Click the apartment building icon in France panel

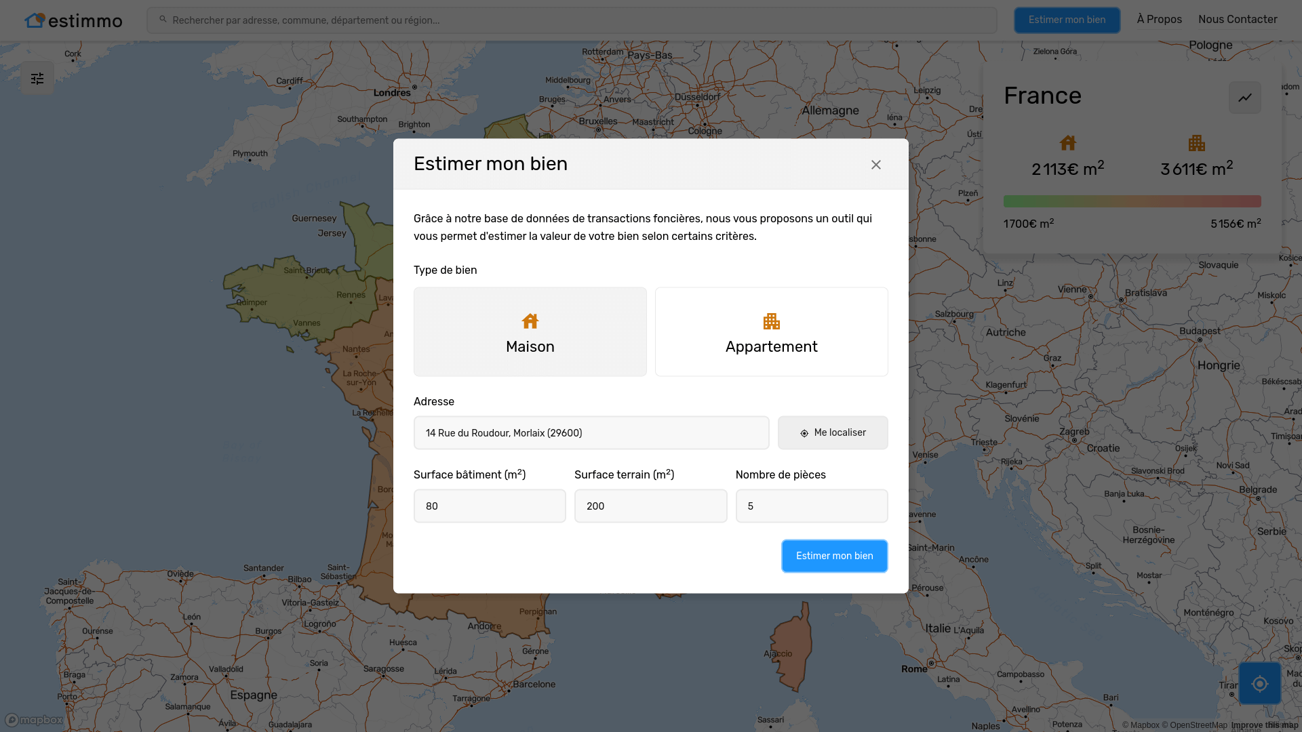1196,143
